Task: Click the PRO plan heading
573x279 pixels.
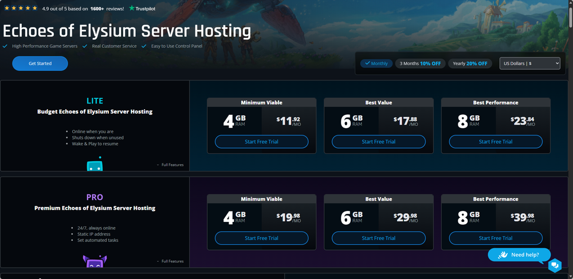Action: click(x=95, y=197)
